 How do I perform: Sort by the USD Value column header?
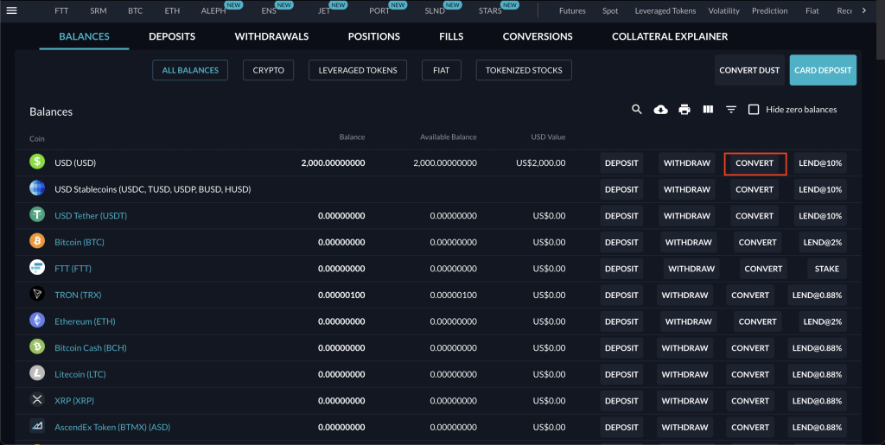[548, 137]
